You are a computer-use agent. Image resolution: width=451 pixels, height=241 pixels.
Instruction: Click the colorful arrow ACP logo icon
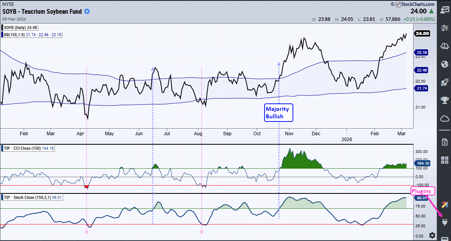coord(444,204)
